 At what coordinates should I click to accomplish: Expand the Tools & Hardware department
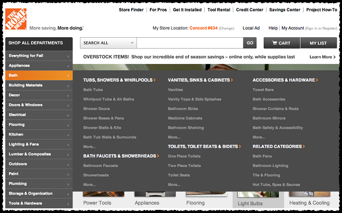(68, 203)
